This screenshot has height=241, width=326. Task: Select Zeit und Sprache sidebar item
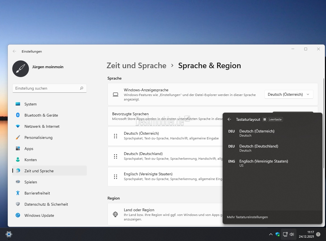[50, 171]
